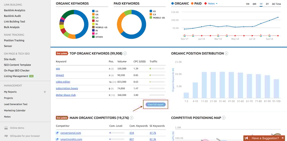
Task: Click View full report button
Action: (x=156, y=105)
